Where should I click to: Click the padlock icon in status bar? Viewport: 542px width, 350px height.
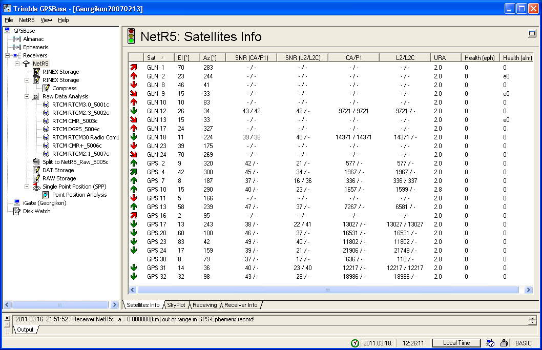[x=504, y=343]
